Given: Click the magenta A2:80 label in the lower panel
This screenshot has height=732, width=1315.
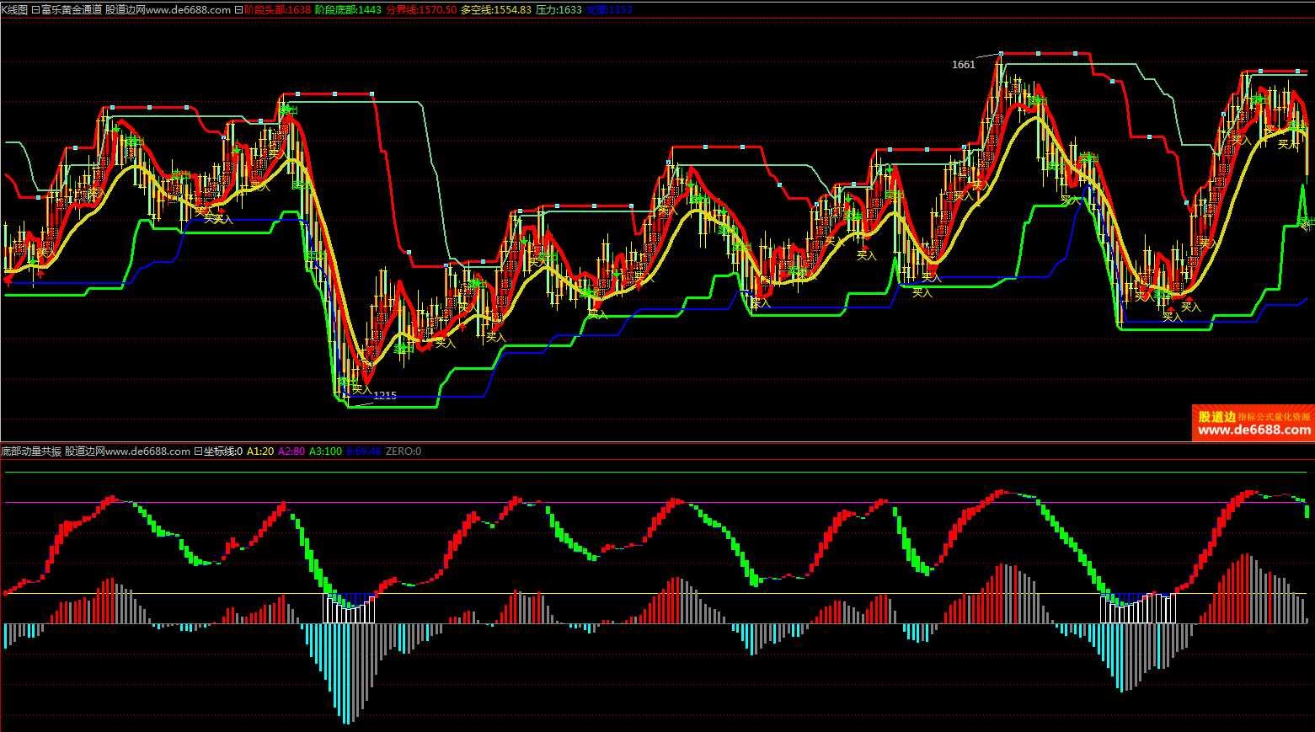Looking at the screenshot, I should 291,451.
